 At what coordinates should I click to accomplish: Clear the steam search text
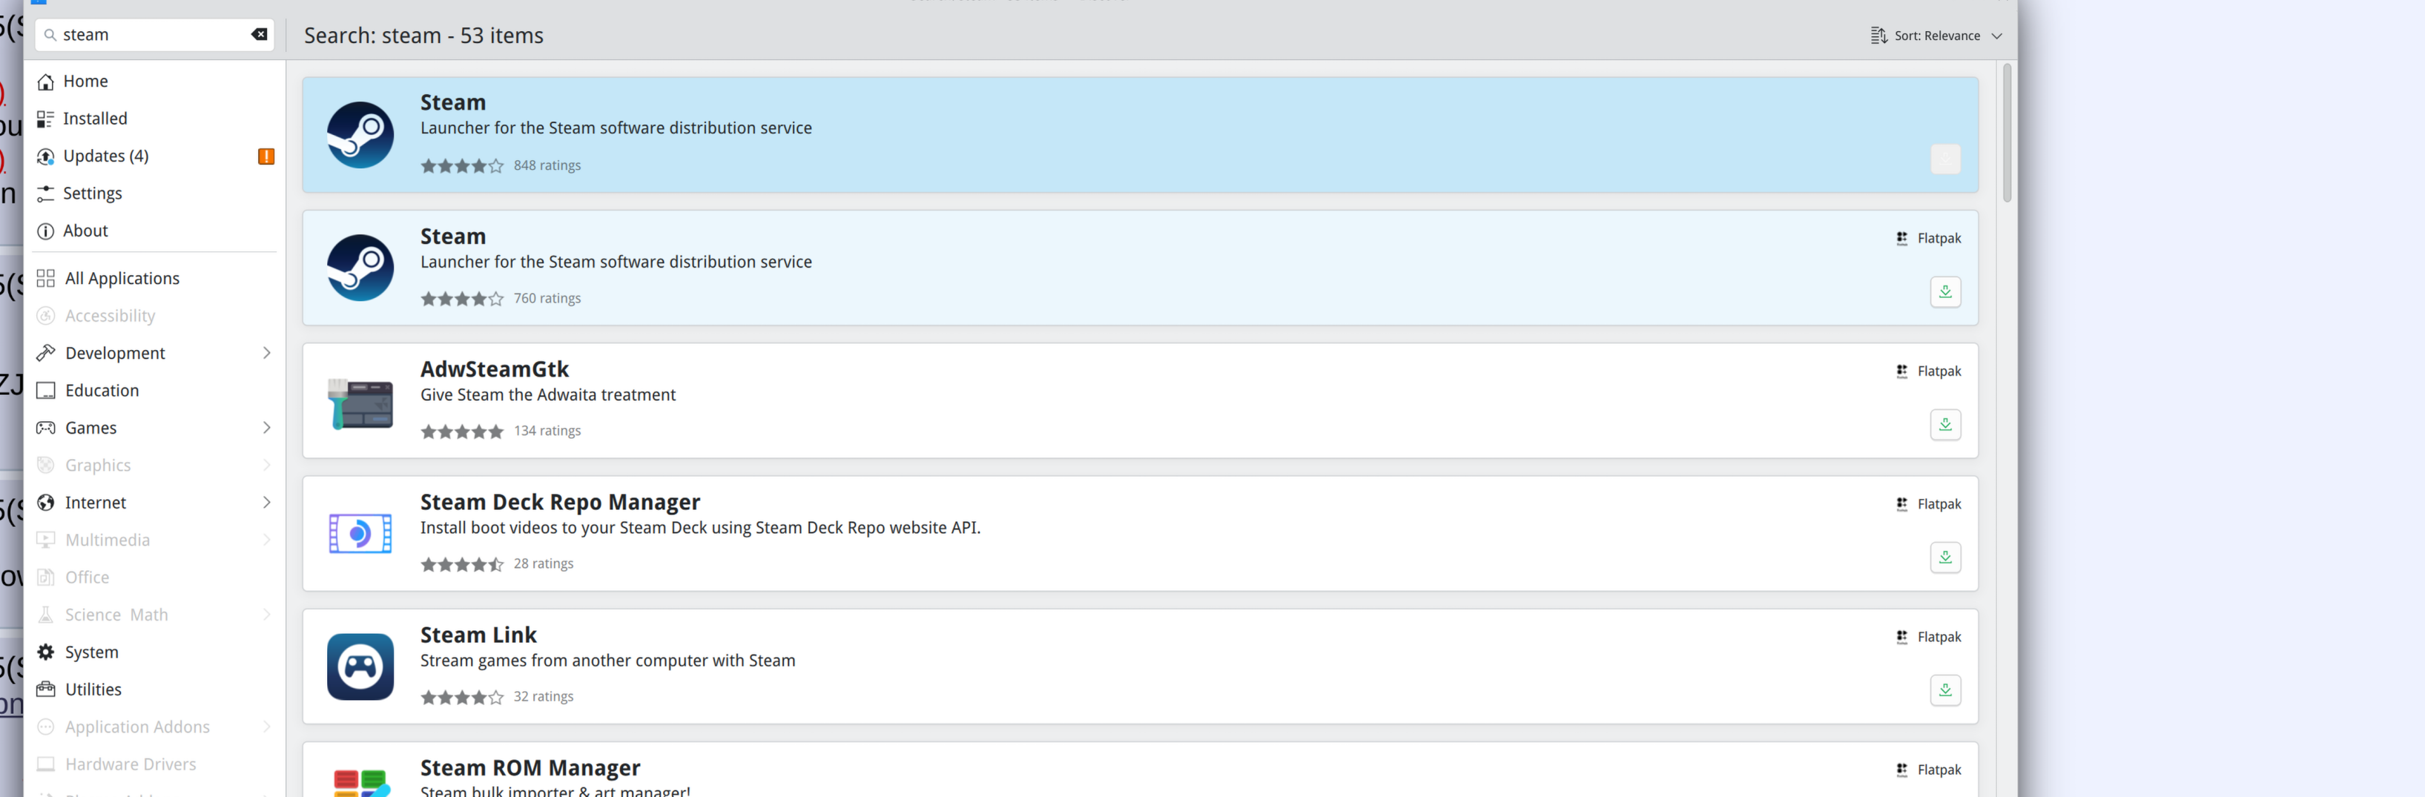259,35
